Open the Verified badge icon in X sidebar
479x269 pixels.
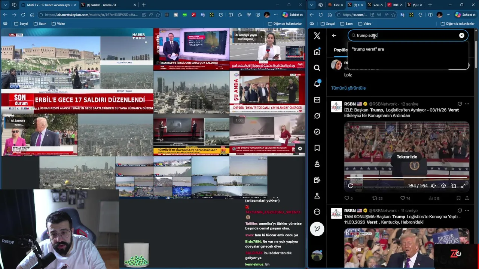pyautogui.click(x=317, y=132)
